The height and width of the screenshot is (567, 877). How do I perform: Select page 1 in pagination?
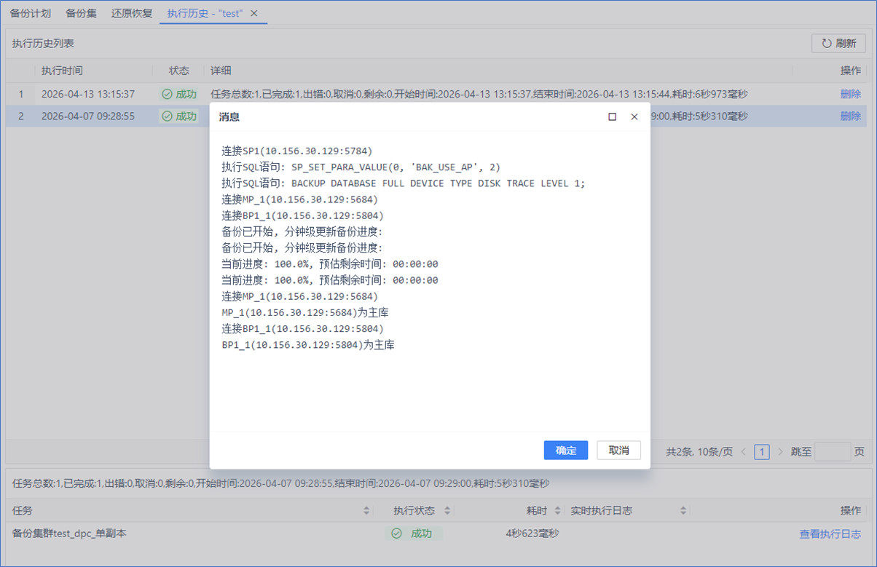pyautogui.click(x=762, y=452)
